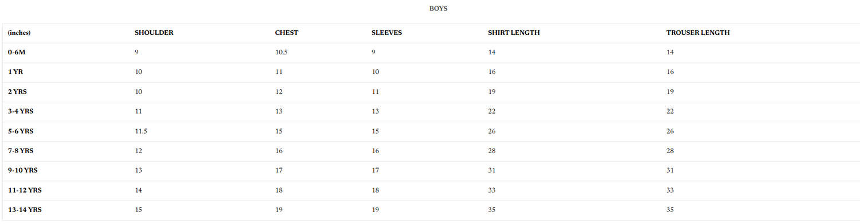Select the SHOULDER column header

[154, 33]
